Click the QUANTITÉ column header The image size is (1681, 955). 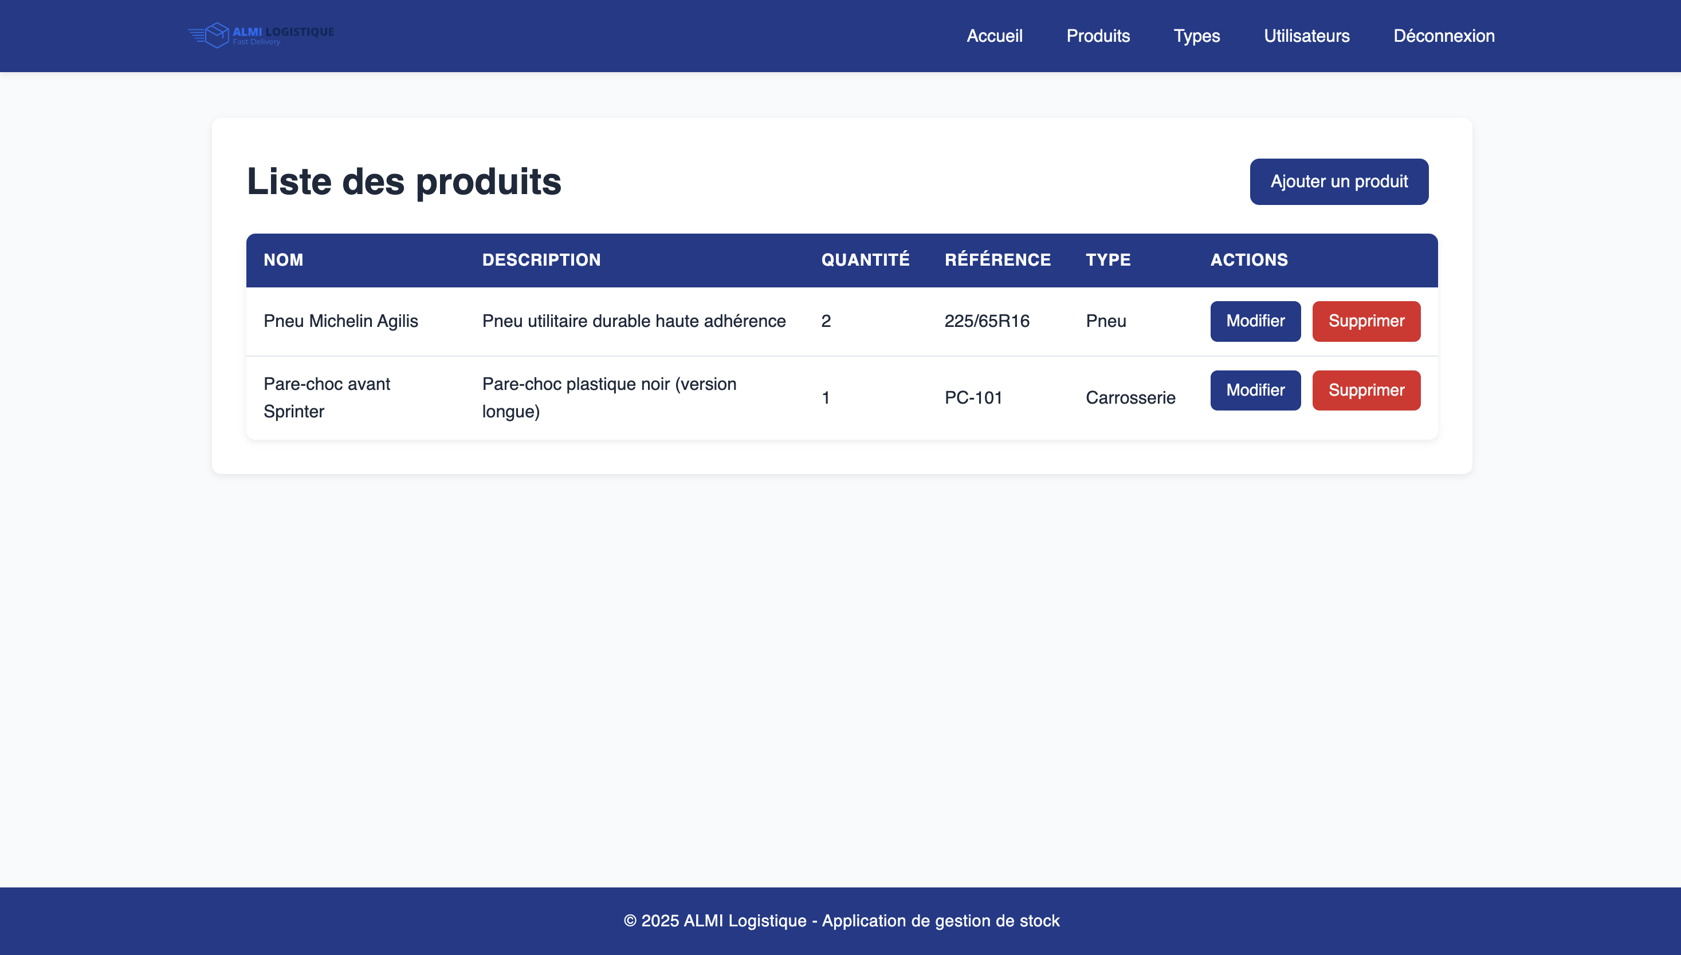tap(865, 260)
